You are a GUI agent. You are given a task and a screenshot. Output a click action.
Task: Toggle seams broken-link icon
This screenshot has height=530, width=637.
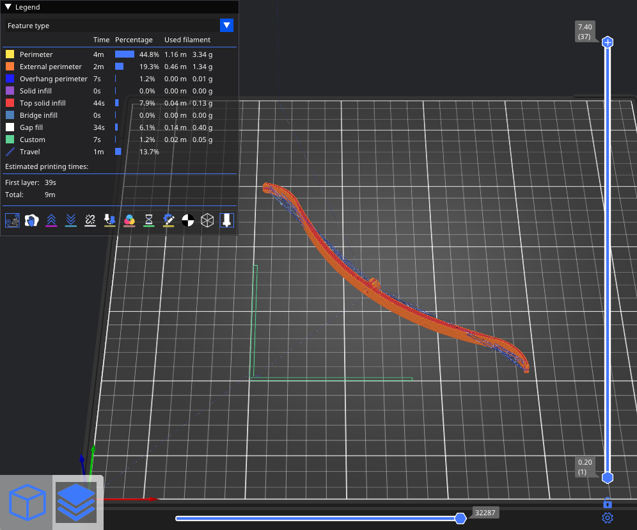click(90, 220)
